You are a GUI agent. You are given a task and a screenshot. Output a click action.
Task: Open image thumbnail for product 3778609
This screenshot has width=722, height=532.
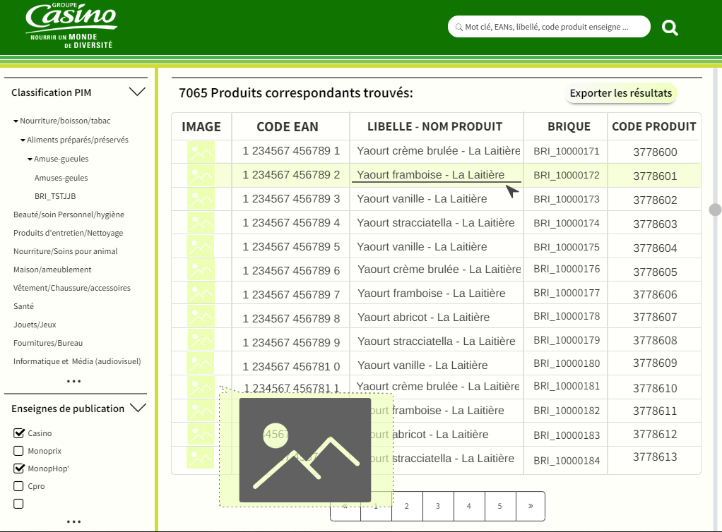201,364
